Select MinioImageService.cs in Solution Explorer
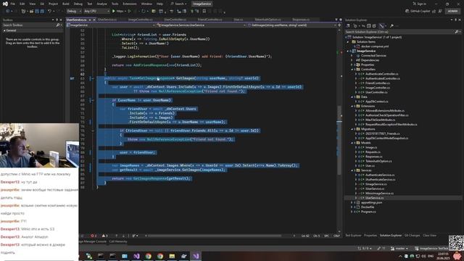This screenshot has width=464, height=261. click(x=379, y=194)
